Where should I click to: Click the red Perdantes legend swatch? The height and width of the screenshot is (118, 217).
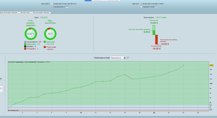(25, 49)
